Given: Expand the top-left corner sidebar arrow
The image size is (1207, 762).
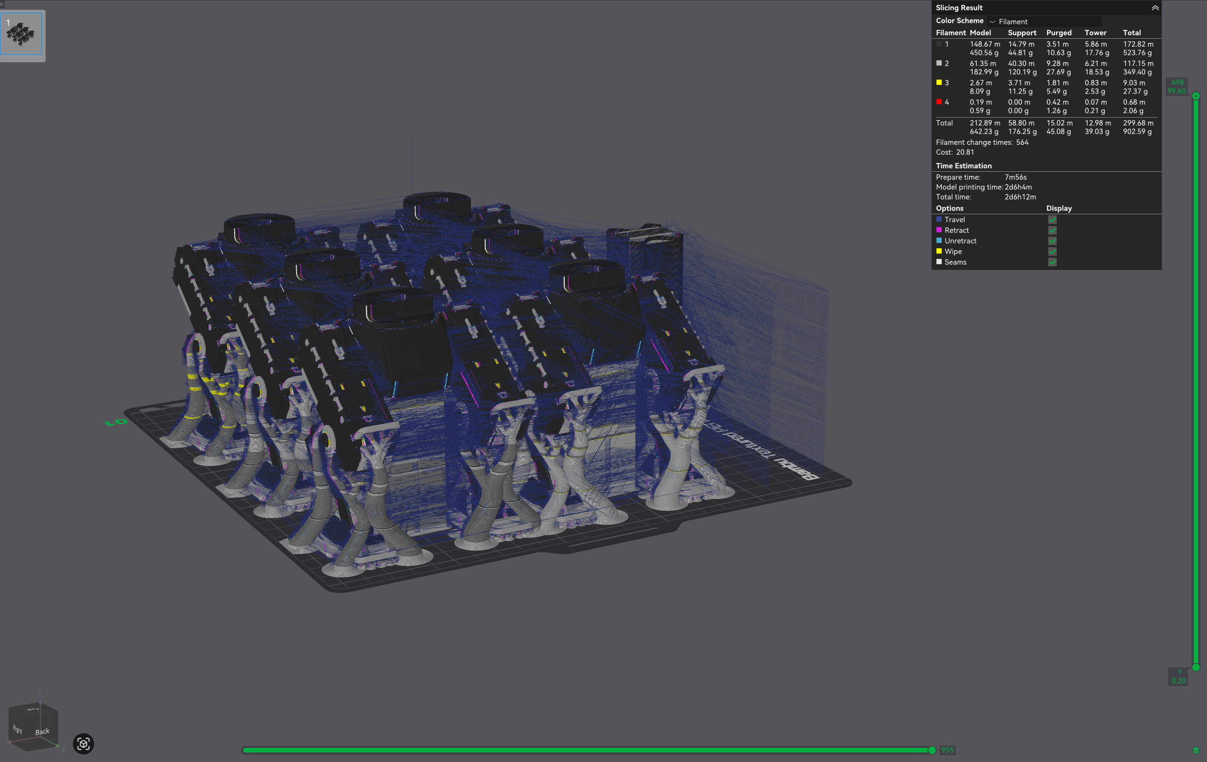Looking at the screenshot, I should (x=2, y=4).
